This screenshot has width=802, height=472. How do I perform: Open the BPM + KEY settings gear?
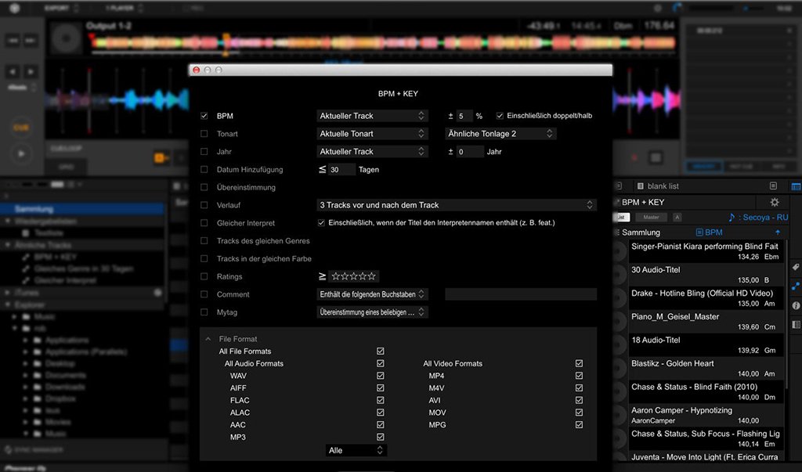coord(775,202)
